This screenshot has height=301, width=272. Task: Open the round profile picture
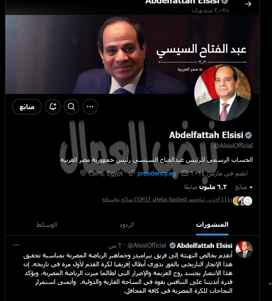click(x=222, y=93)
